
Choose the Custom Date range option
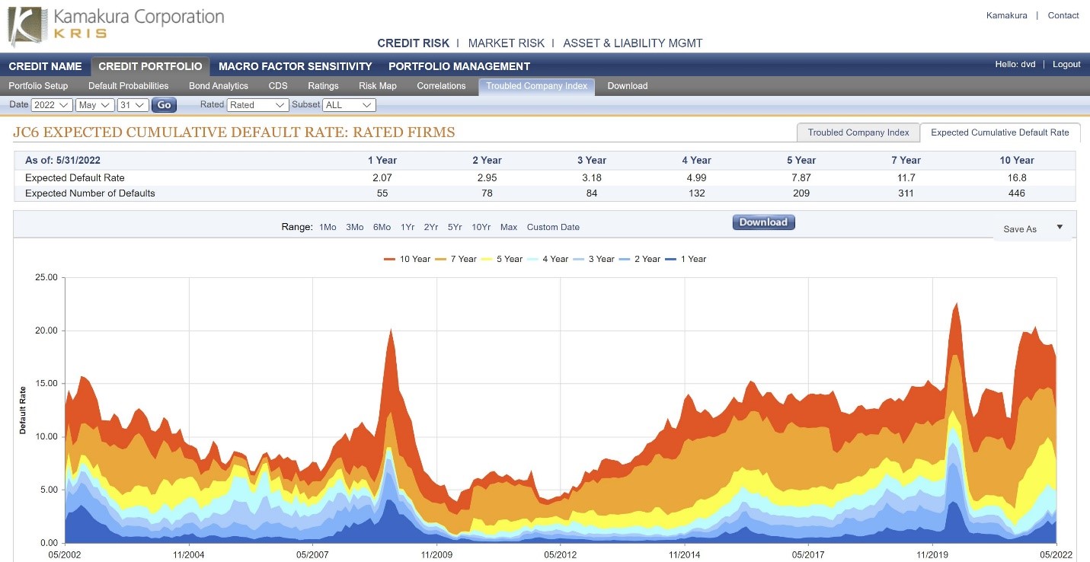[553, 227]
